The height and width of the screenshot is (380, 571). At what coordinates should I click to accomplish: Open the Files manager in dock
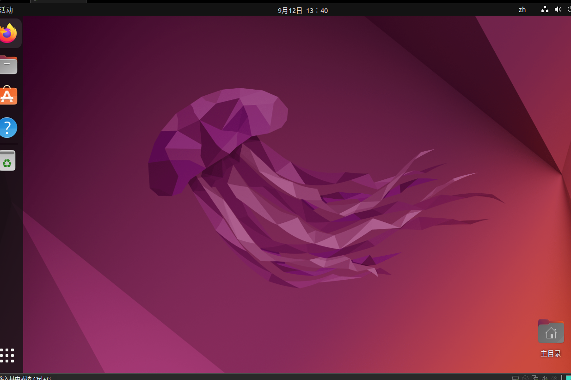click(x=8, y=65)
